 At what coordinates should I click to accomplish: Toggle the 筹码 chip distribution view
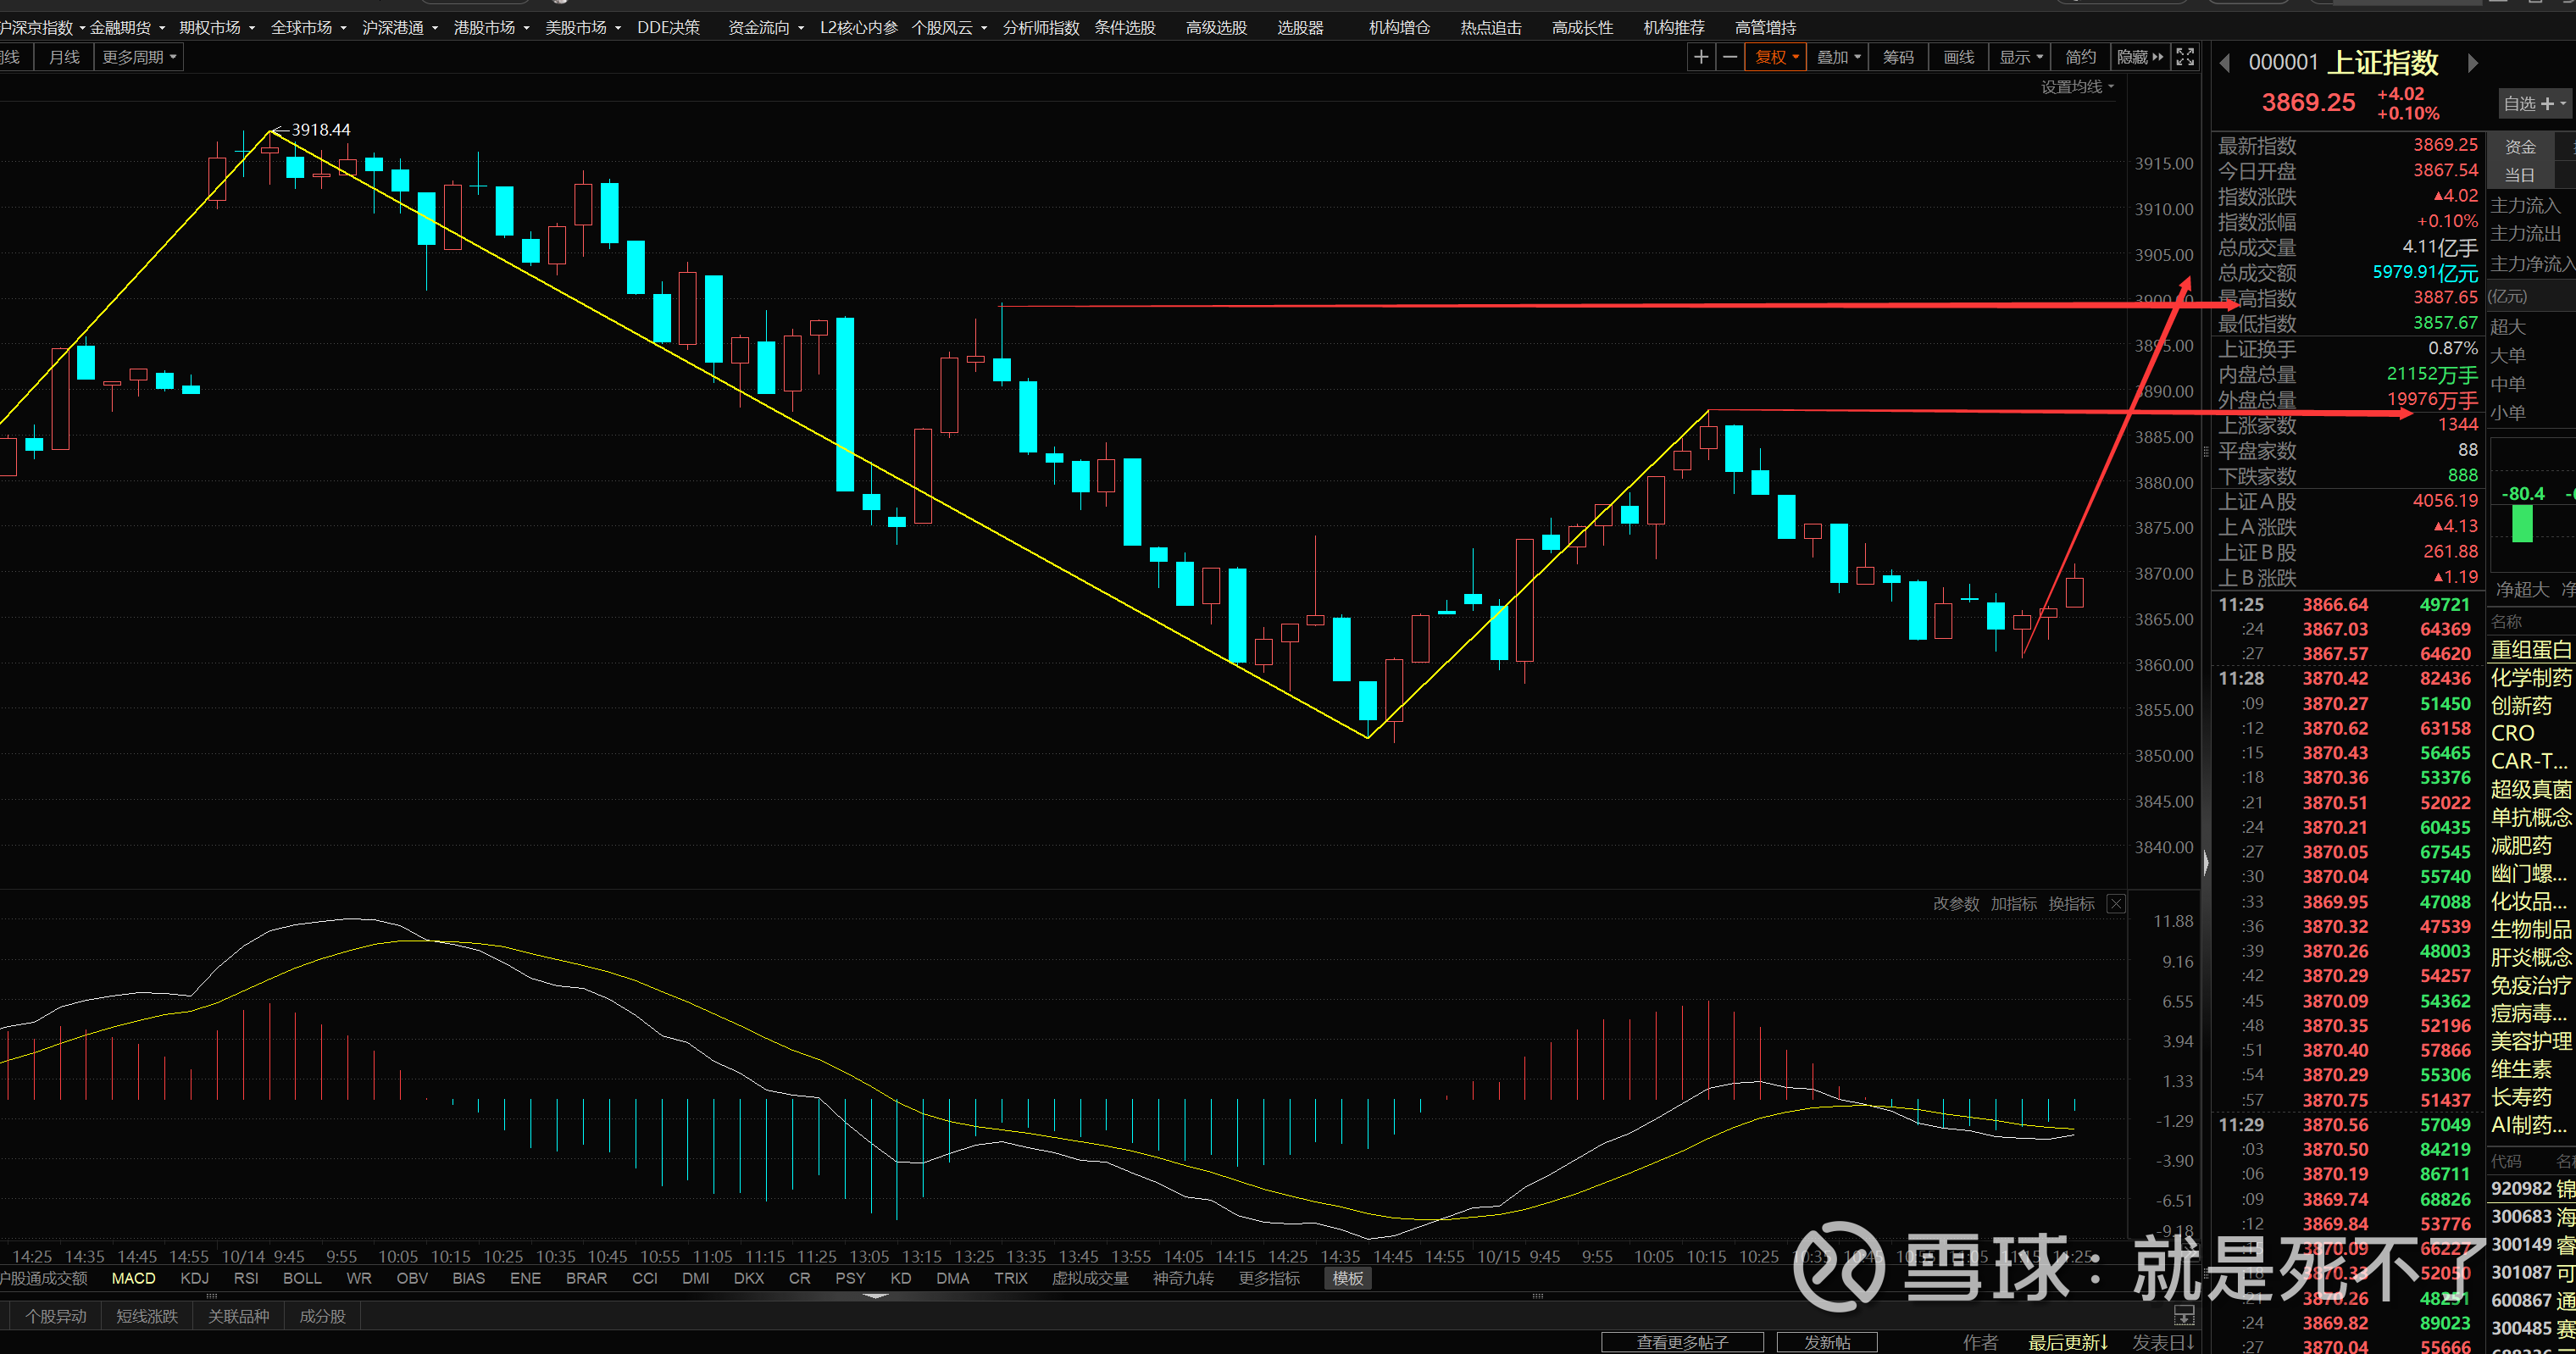(1897, 57)
